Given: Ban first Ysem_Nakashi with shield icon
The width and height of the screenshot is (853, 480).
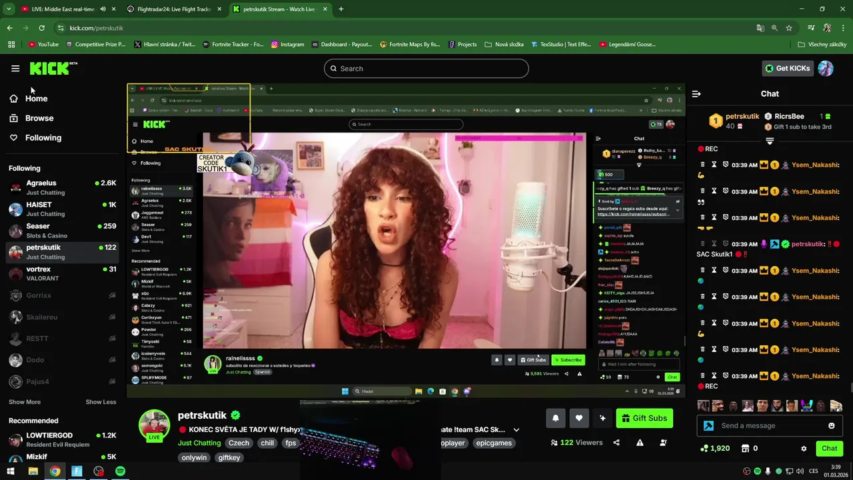Looking at the screenshot, I should click(x=725, y=165).
